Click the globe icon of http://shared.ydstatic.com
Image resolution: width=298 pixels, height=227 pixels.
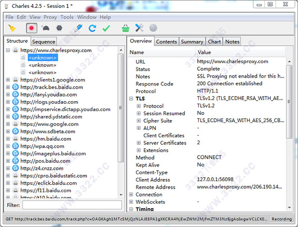click(15, 116)
